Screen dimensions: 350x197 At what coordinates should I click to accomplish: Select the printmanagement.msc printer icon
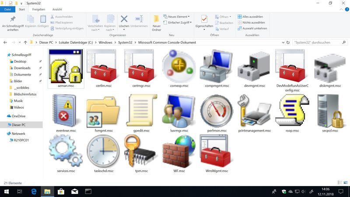point(254,111)
